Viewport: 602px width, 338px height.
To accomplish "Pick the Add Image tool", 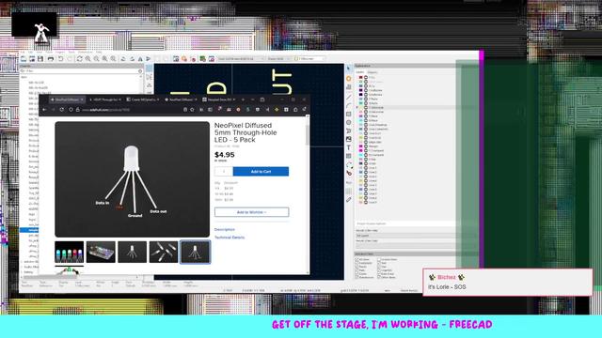I will pos(349,139).
